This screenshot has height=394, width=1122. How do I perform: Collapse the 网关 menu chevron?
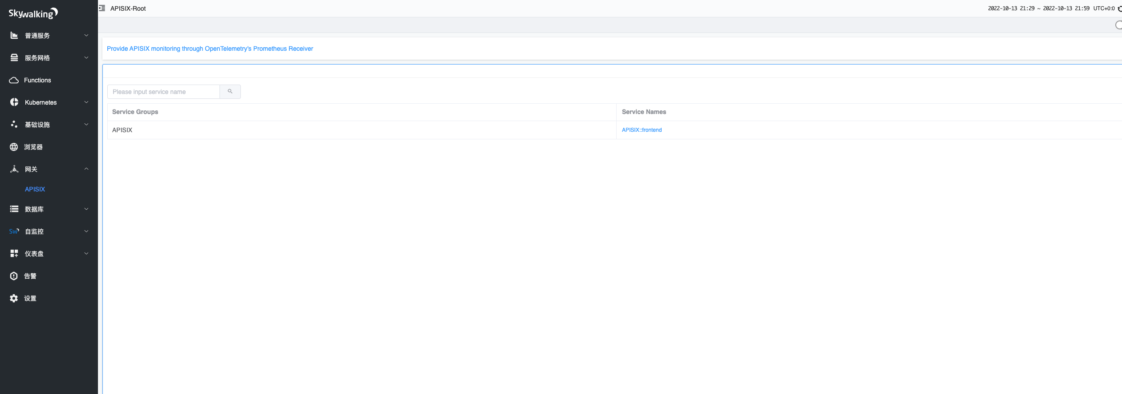coord(86,169)
